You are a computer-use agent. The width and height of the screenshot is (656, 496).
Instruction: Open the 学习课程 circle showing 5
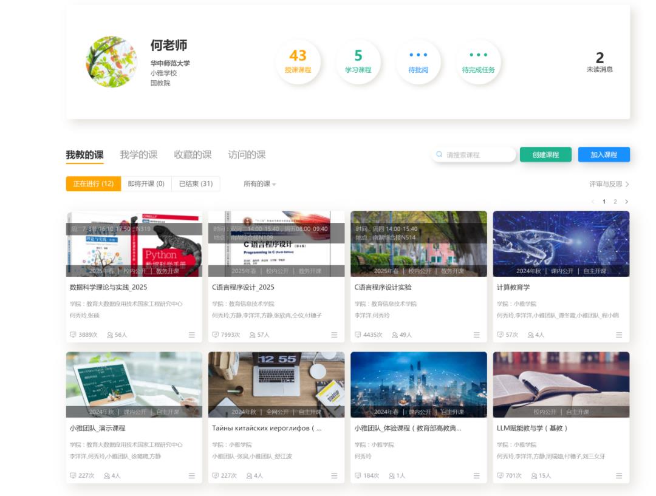pos(358,61)
